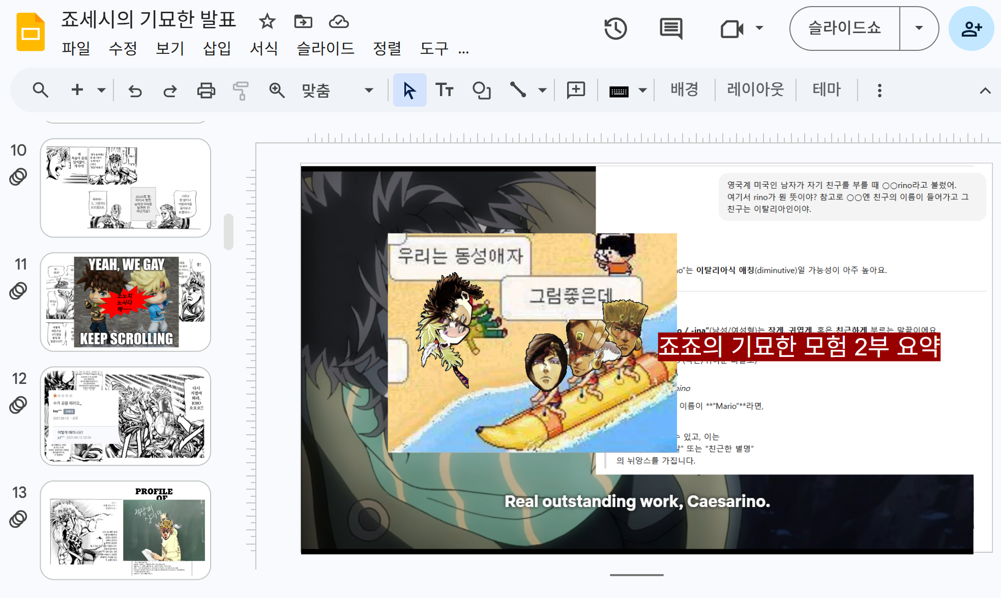Add a comment from toolbar

(576, 90)
